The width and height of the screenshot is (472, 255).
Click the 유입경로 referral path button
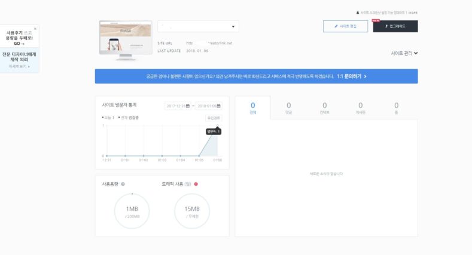coord(214,118)
